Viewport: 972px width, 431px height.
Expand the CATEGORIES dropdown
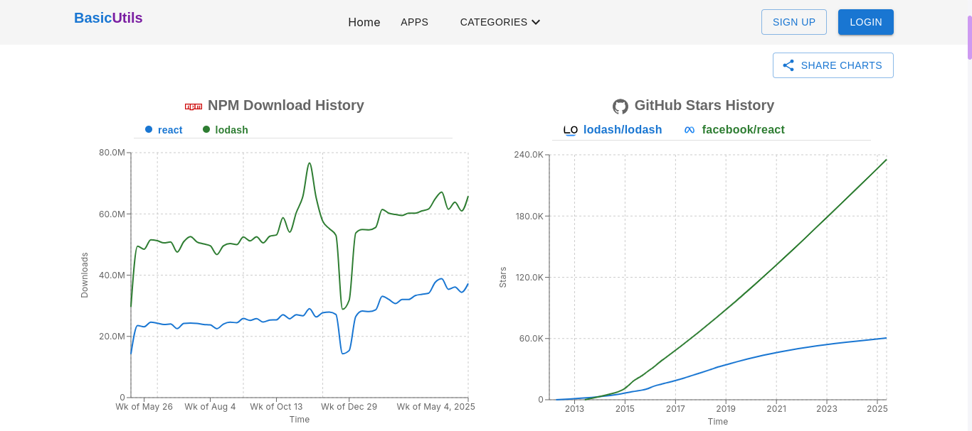500,22
